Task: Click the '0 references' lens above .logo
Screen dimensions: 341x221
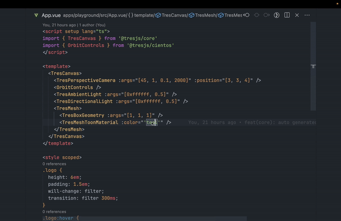Action: pyautogui.click(x=54, y=164)
